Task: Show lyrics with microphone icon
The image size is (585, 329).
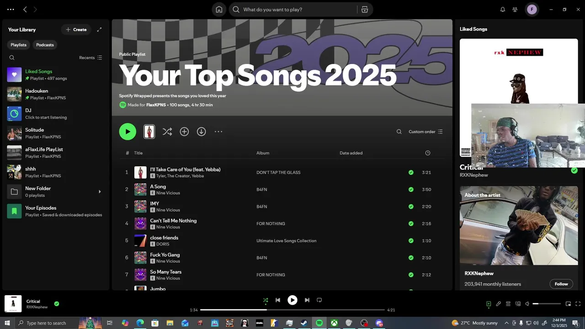Action: (499, 304)
